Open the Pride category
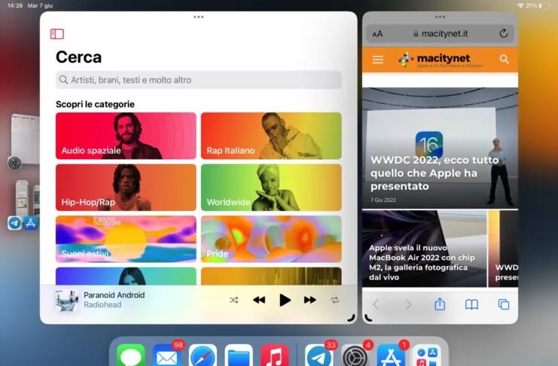The width and height of the screenshot is (558, 366). coord(271,239)
